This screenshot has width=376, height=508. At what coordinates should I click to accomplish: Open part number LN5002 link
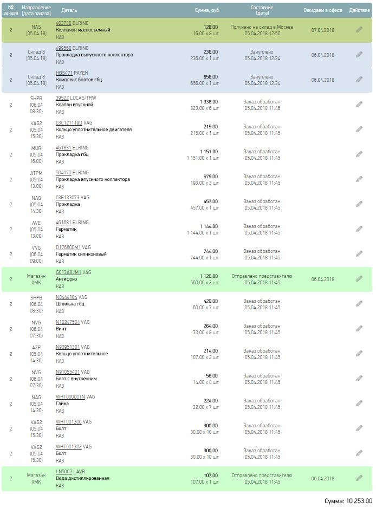click(63, 472)
